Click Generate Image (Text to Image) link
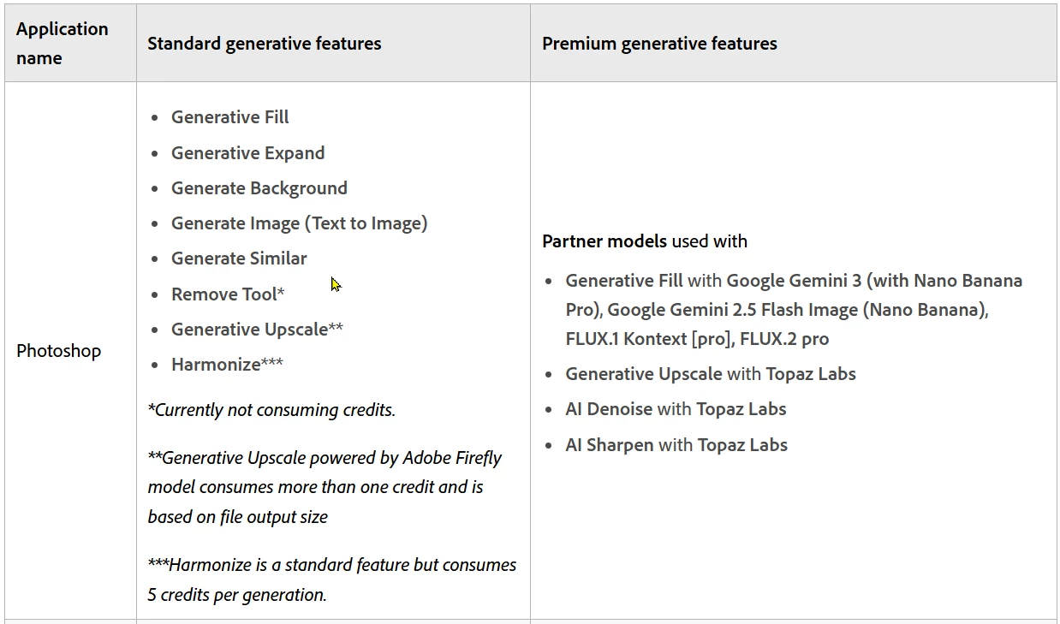Image resolution: width=1060 pixels, height=624 pixels. [x=299, y=223]
